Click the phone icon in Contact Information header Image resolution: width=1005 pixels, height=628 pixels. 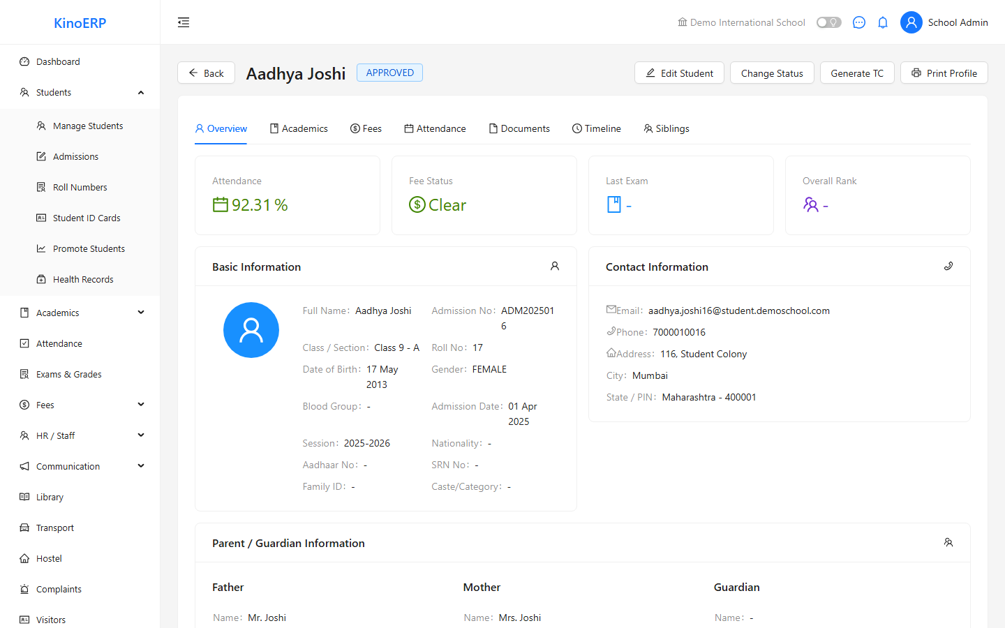click(948, 266)
